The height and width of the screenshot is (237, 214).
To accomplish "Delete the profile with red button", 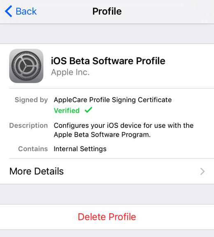I will [107, 217].
